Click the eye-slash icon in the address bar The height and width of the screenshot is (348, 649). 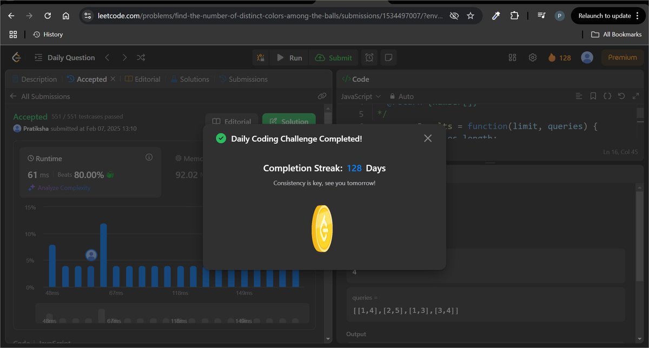point(453,16)
